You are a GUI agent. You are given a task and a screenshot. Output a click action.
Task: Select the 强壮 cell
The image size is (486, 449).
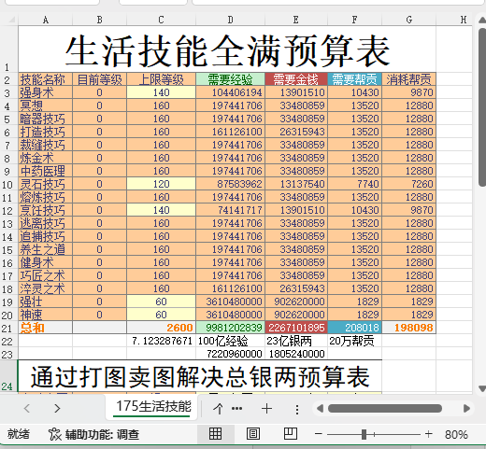click(46, 302)
